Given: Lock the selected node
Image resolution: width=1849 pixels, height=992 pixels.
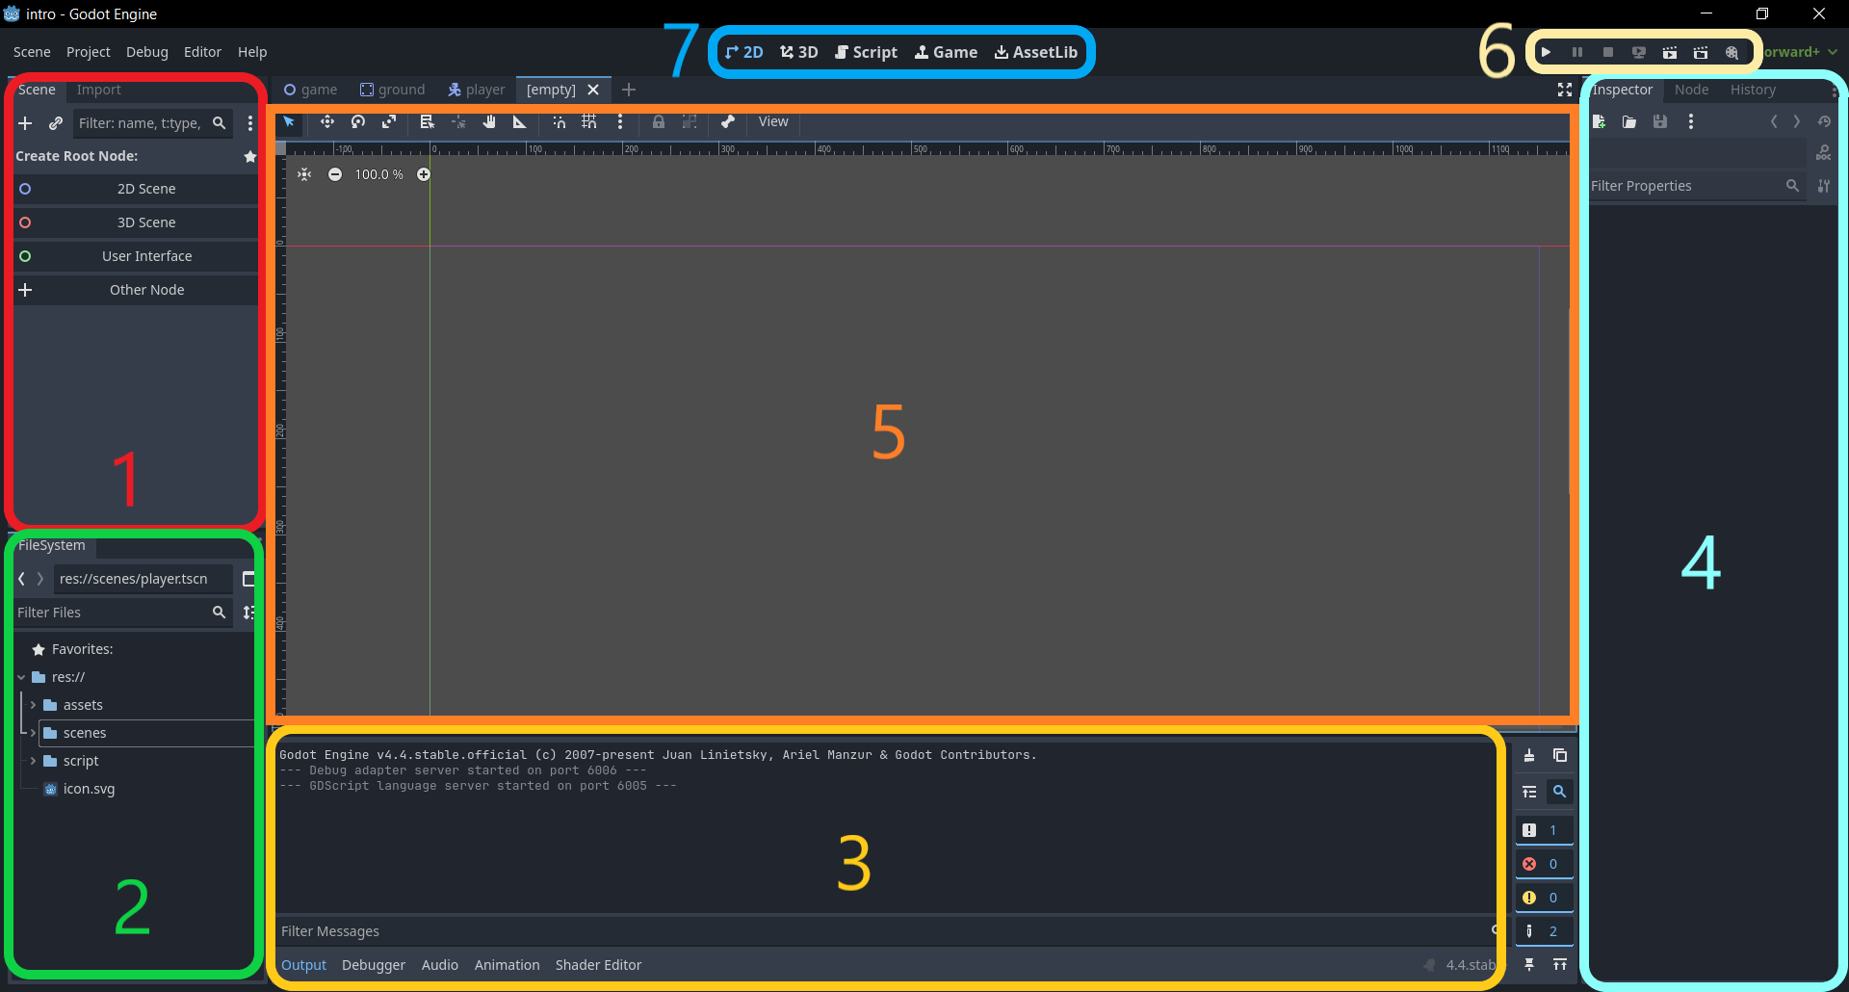Looking at the screenshot, I should point(659,121).
